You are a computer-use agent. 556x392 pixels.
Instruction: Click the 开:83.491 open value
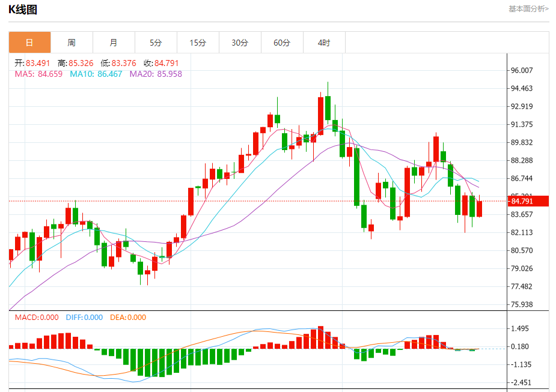(x=32, y=63)
